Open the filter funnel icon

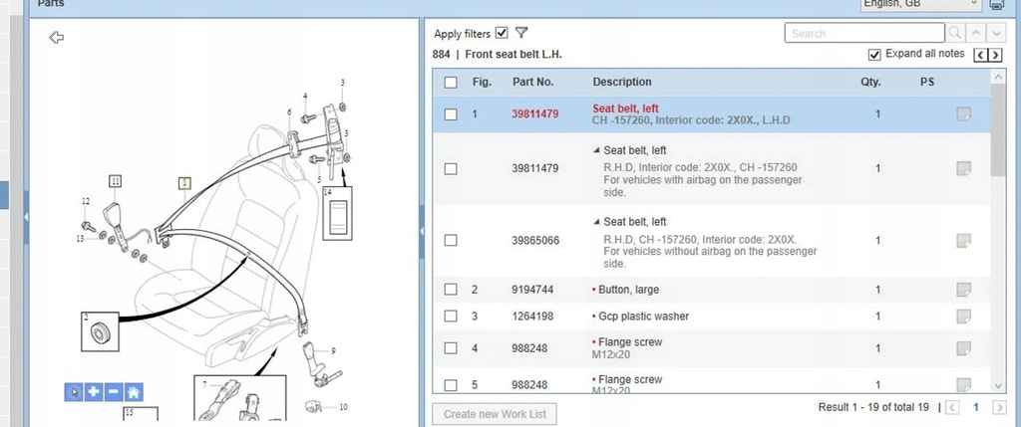coord(520,33)
